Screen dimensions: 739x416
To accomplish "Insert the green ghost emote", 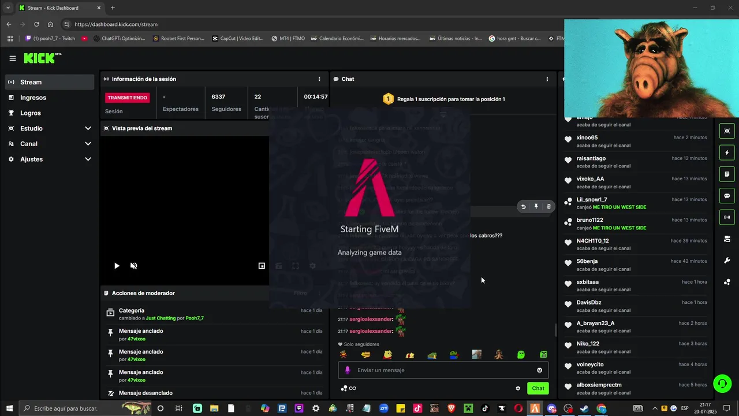I will click(x=521, y=355).
